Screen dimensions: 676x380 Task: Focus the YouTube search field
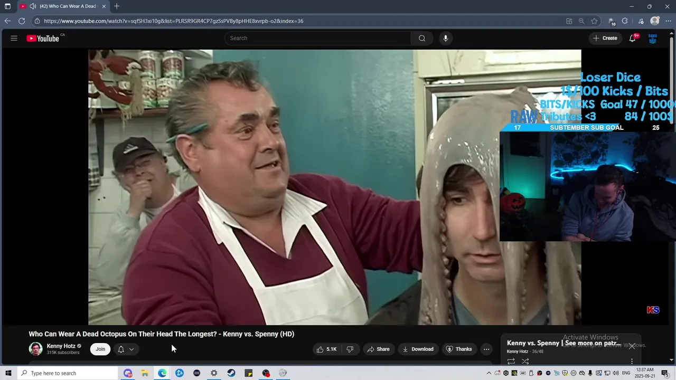point(318,38)
